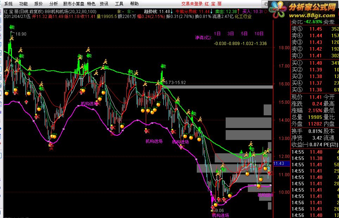The image size is (339, 218).
Task: Select the 买⑤ 11.36 bid row
Action: [315, 90]
